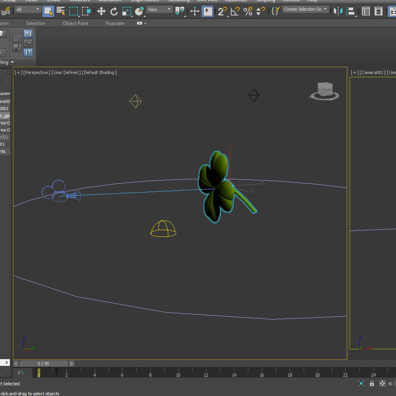Open the [Default Shading] viewport menu

coord(99,72)
